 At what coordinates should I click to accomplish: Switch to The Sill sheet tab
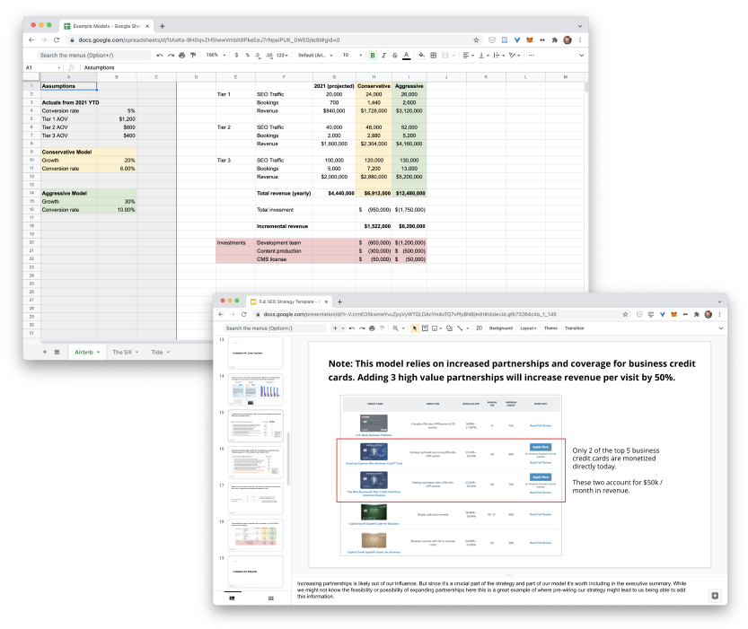point(125,352)
